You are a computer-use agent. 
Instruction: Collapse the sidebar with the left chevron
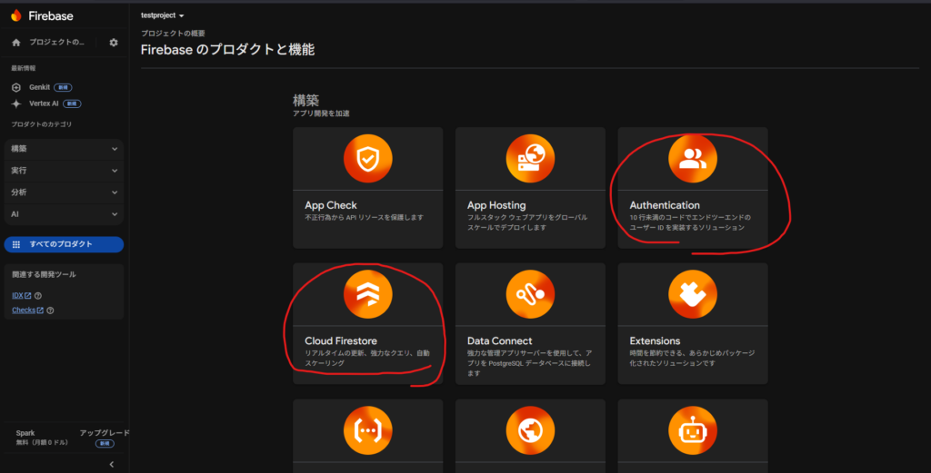coord(112,464)
